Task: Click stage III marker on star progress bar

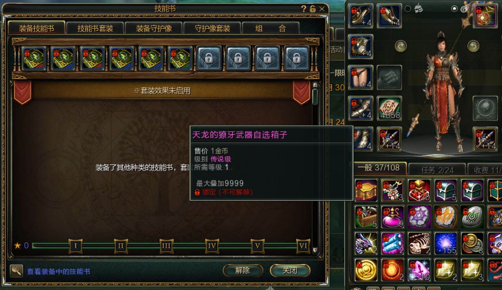Action: 166,246
